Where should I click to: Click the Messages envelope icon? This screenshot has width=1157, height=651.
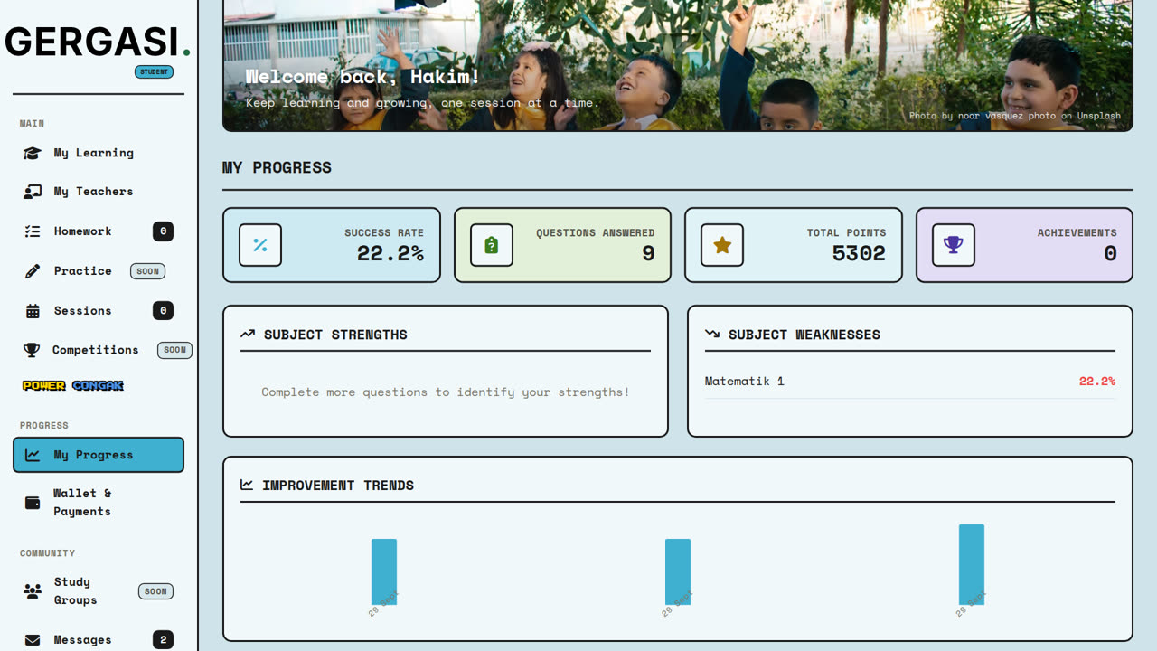click(33, 640)
